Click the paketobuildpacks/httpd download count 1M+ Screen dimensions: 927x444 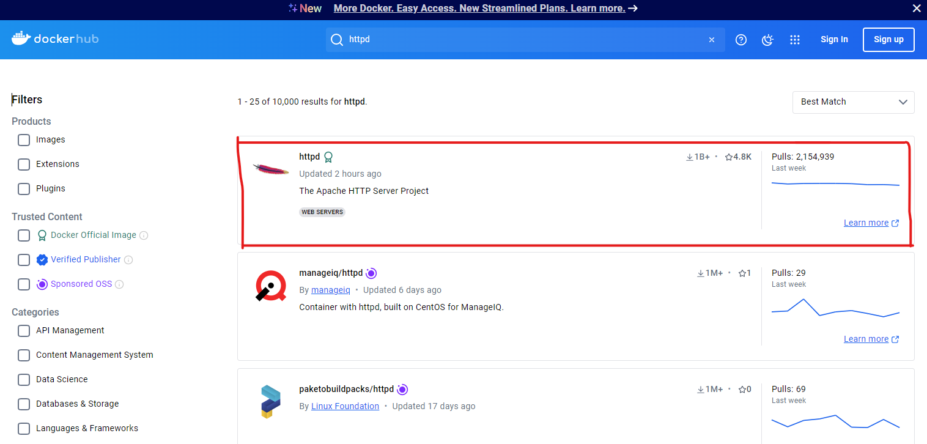pos(710,389)
